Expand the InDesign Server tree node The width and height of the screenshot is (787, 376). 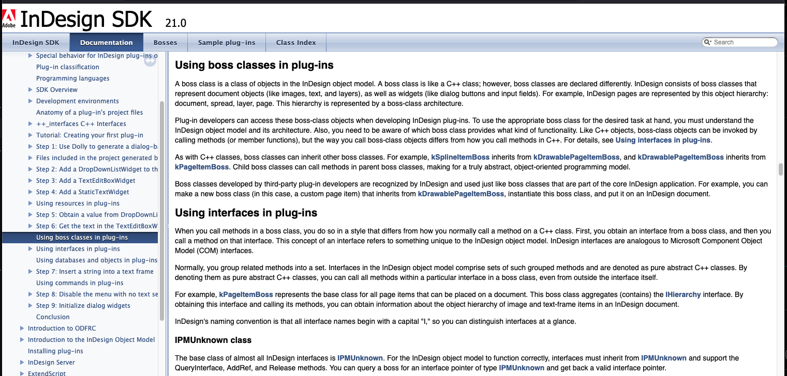coord(22,363)
